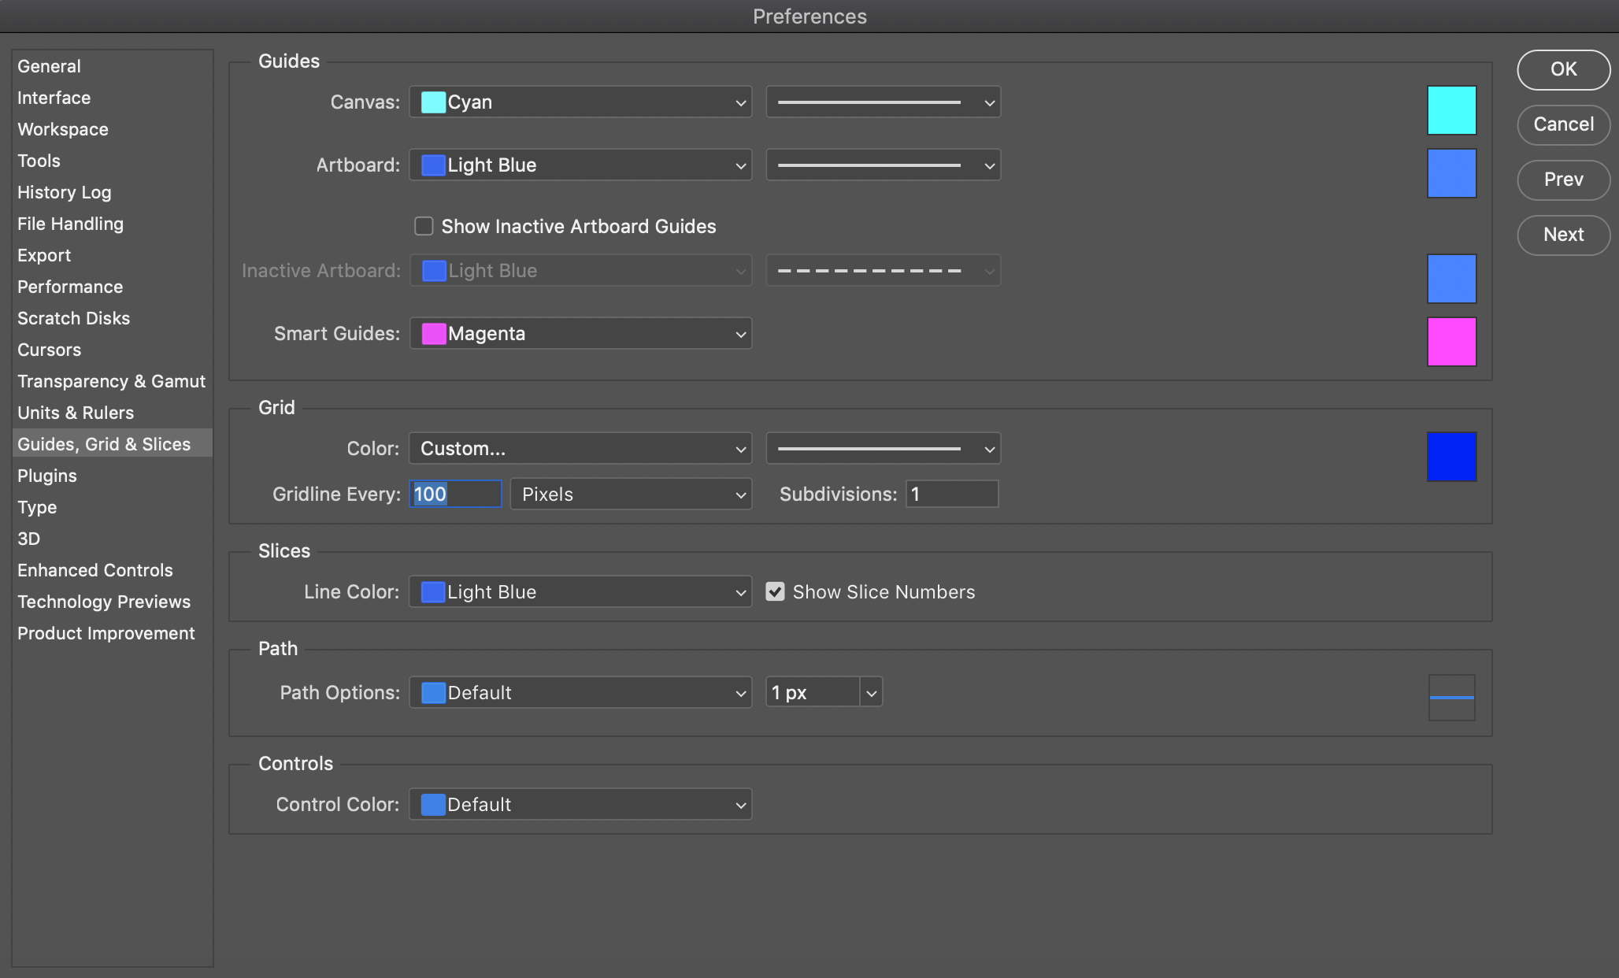The image size is (1619, 978).
Task: Click the Path line preview swatch
Action: pos(1451,698)
